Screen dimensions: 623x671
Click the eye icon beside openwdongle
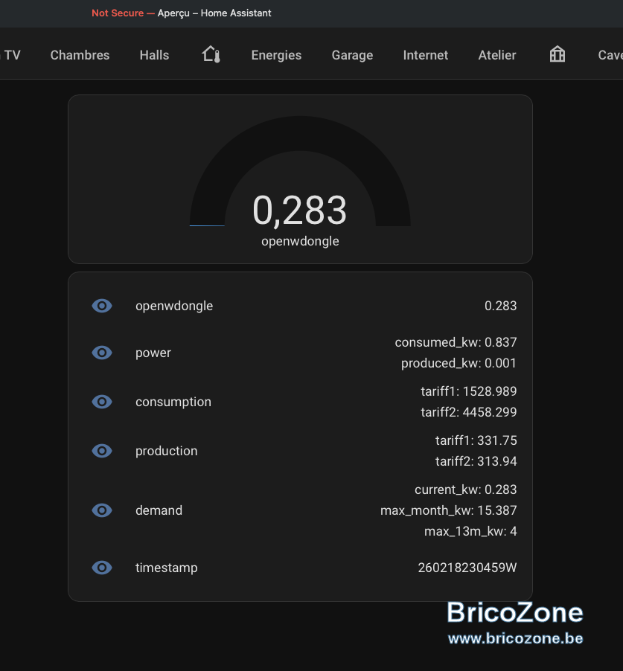pyautogui.click(x=102, y=306)
